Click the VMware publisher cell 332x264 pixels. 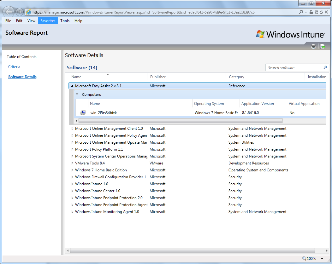[x=156, y=163]
